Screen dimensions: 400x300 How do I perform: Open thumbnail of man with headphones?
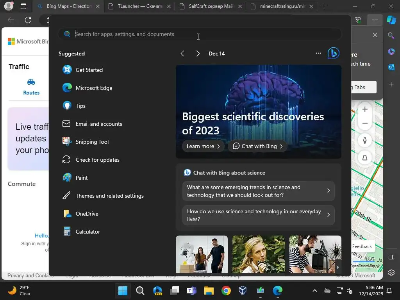[315, 254]
